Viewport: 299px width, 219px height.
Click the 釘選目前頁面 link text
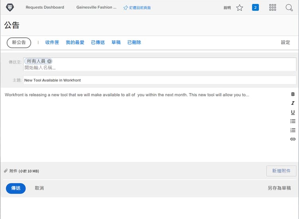[x=140, y=8]
